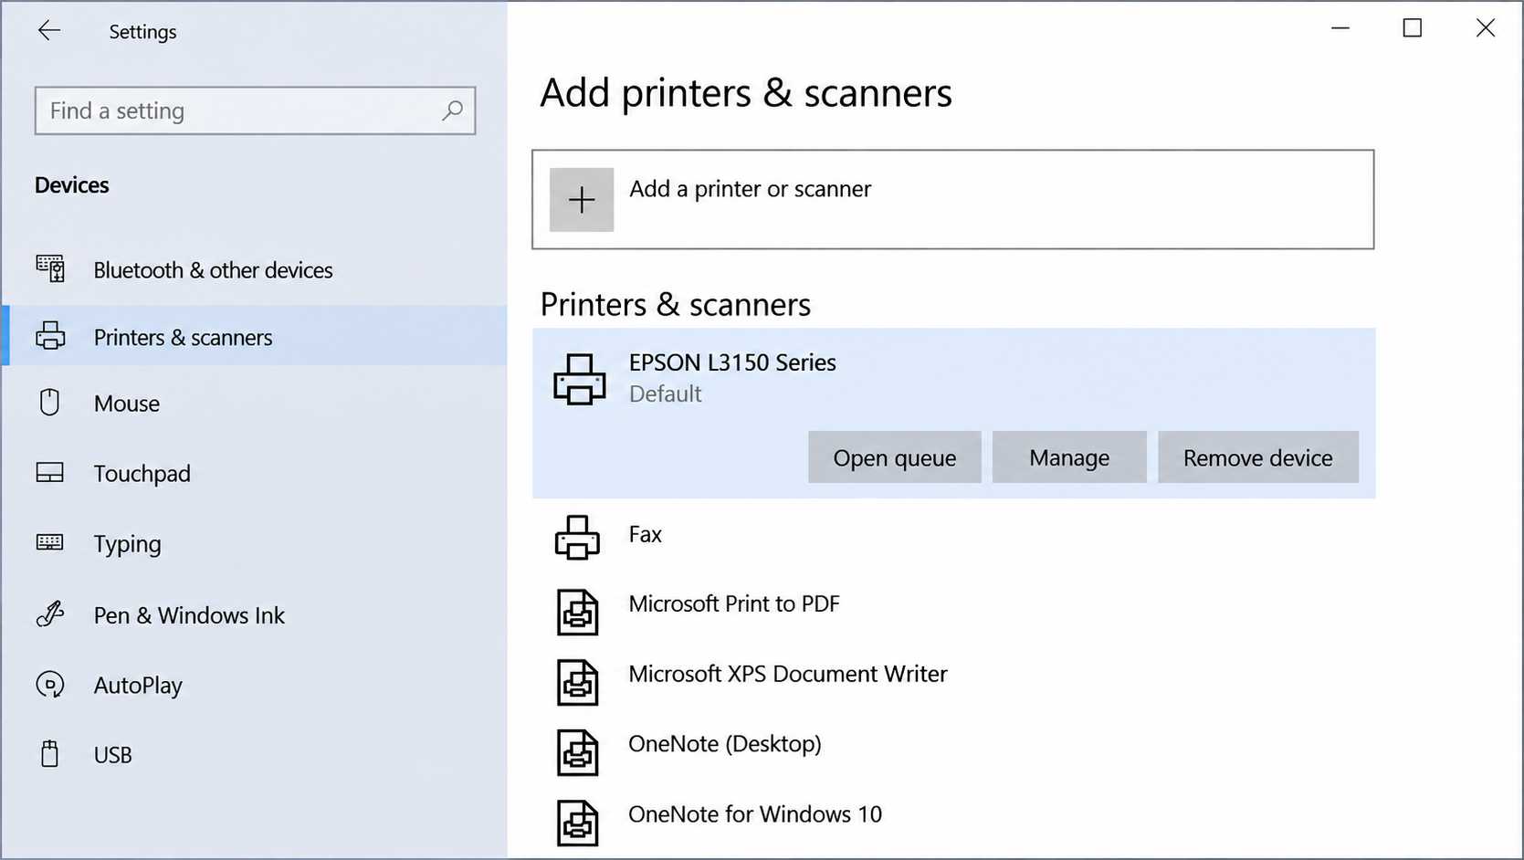The width and height of the screenshot is (1524, 860).
Task: Click the USB sidebar icon
Action: (50, 754)
